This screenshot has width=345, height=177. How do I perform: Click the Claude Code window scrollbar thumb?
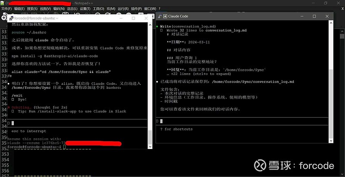pyautogui.click(x=331, y=103)
